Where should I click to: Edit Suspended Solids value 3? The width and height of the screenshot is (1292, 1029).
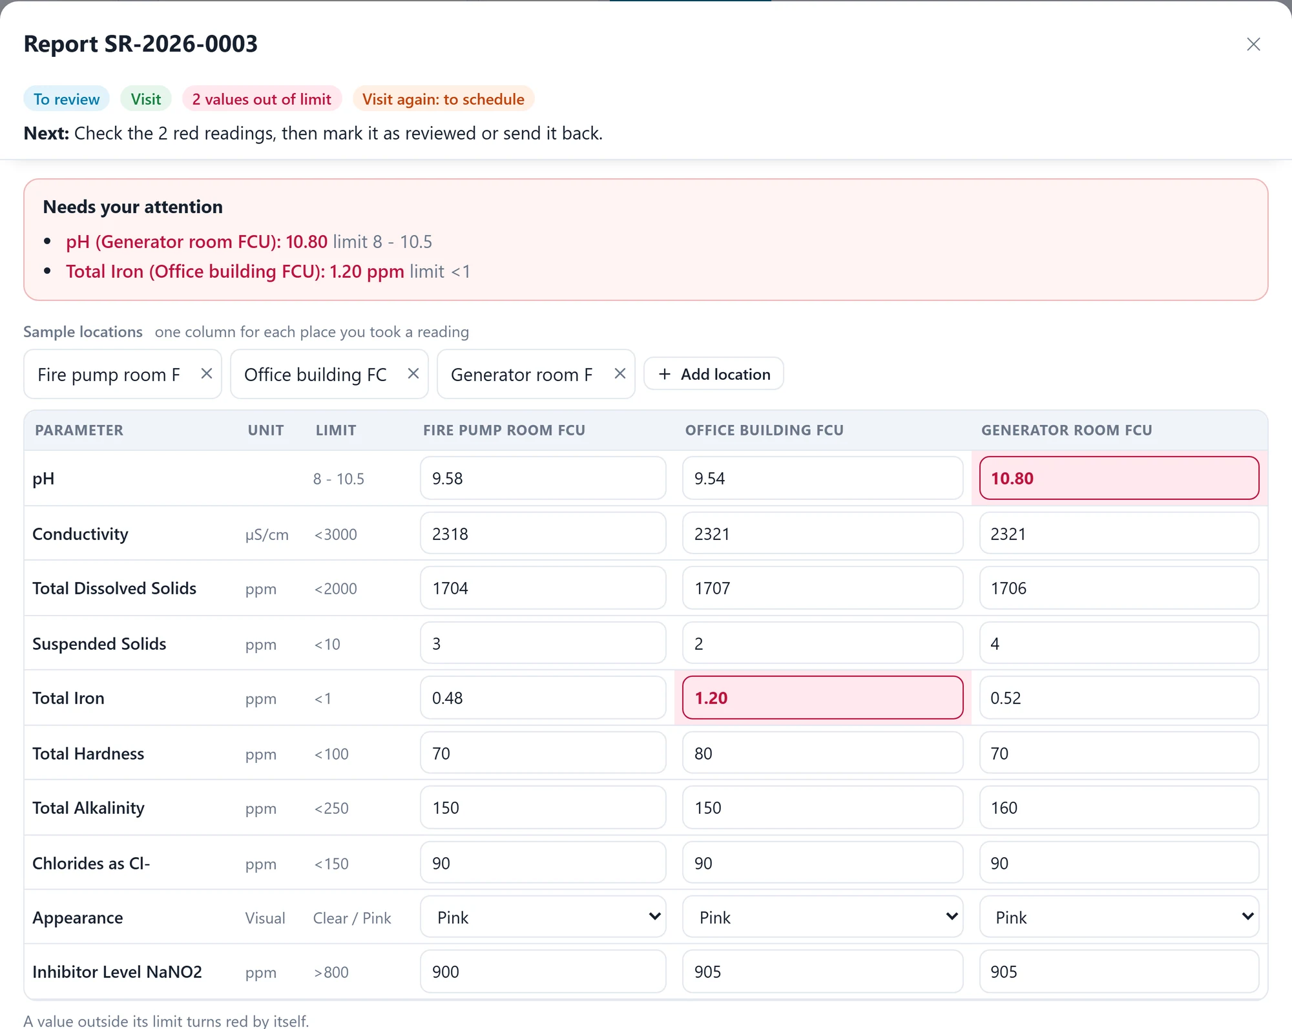click(543, 643)
